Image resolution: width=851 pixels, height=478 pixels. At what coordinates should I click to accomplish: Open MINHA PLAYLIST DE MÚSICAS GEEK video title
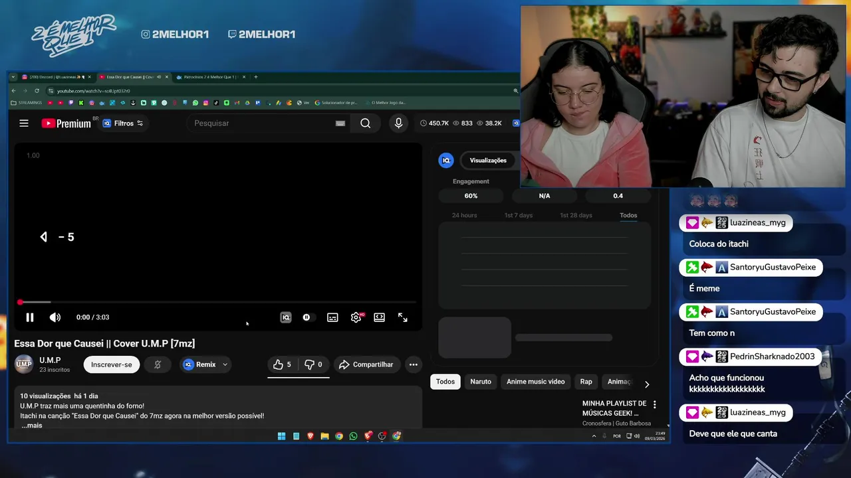coord(614,408)
